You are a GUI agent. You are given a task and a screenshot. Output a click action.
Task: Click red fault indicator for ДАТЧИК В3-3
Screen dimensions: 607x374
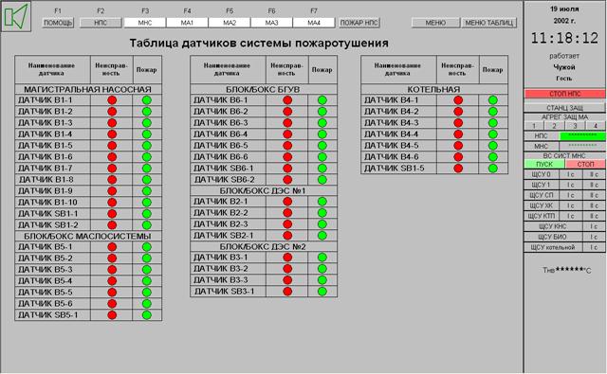[287, 280]
